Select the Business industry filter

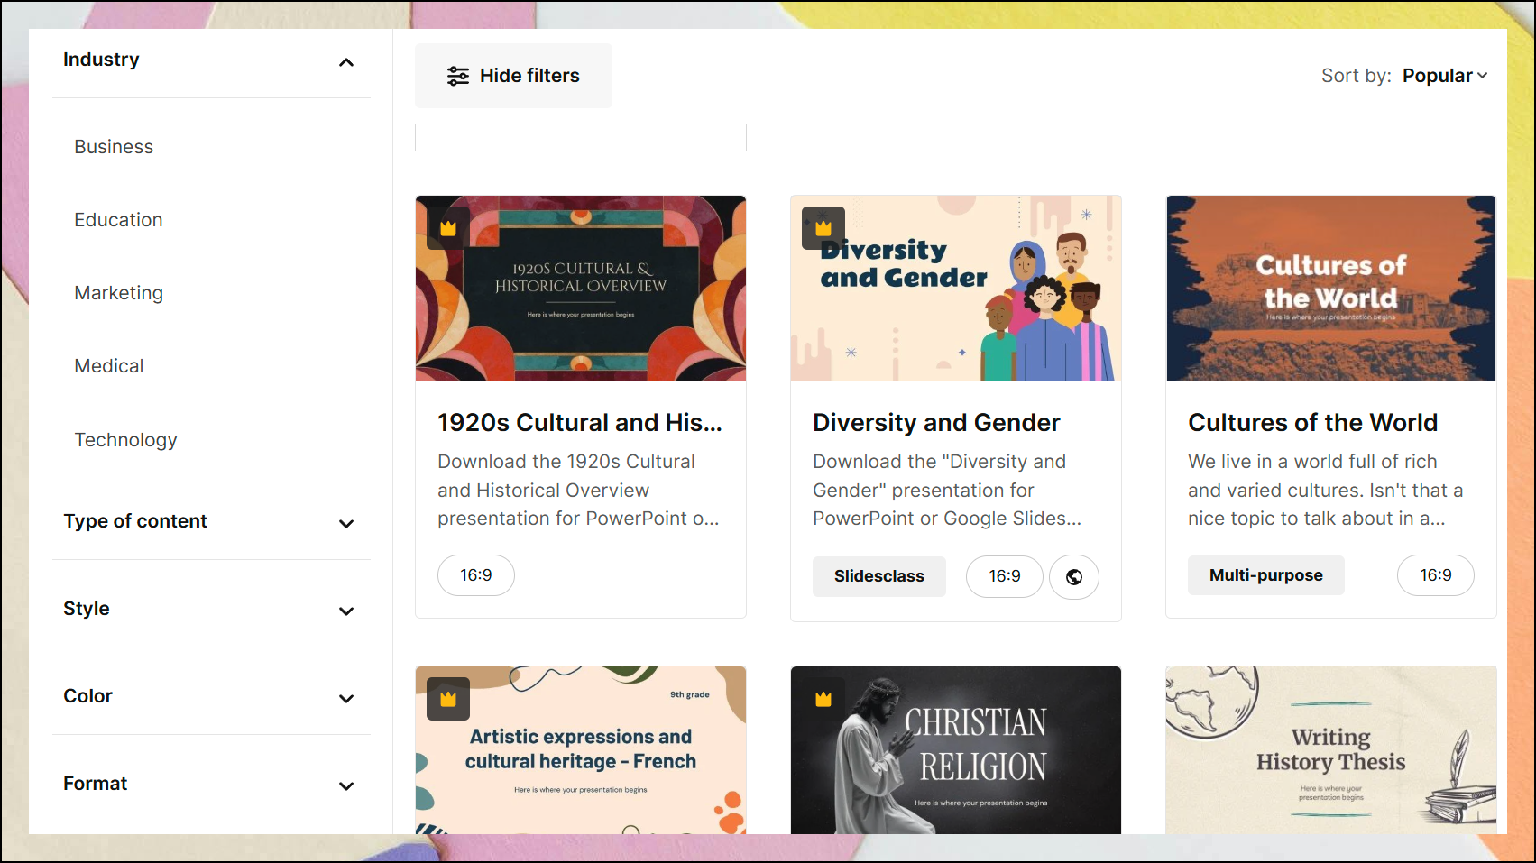pos(114,147)
